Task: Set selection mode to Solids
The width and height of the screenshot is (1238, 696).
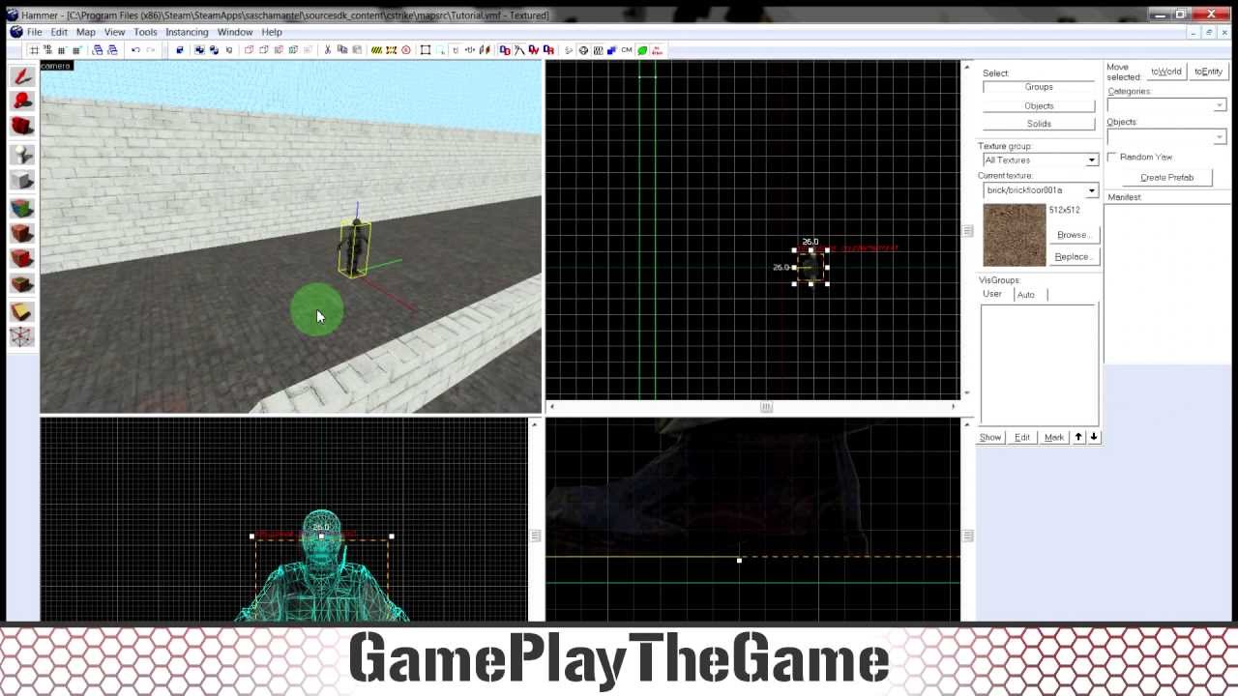Action: (1039, 124)
